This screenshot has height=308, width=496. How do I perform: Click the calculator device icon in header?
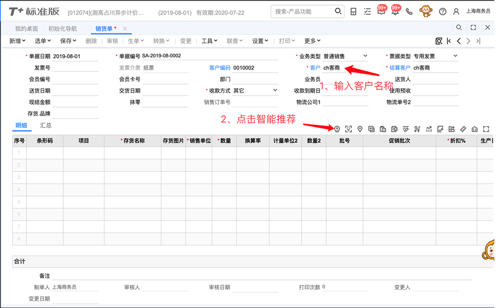pyautogui.click(x=354, y=12)
